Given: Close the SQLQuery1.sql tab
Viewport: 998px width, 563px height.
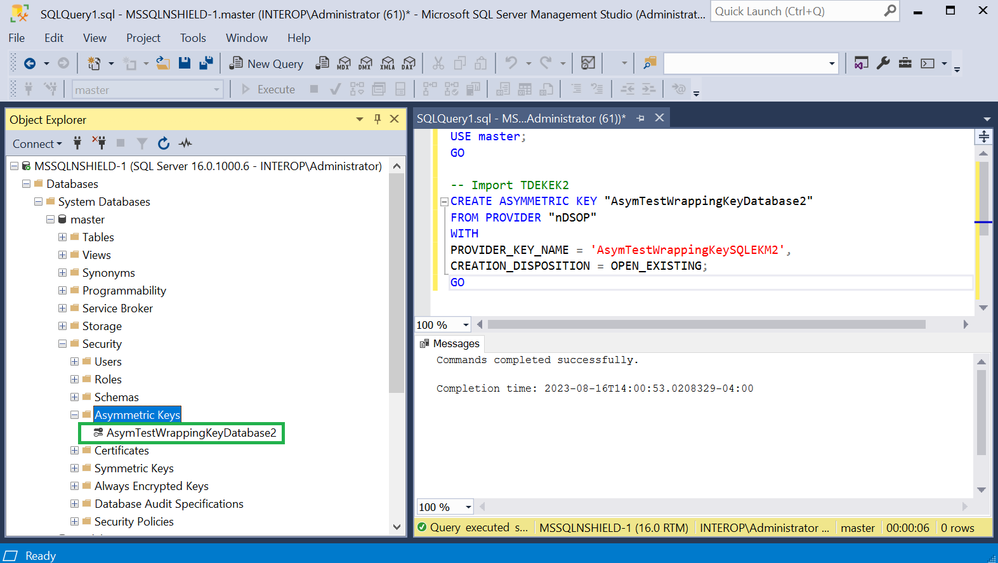Looking at the screenshot, I should tap(660, 118).
